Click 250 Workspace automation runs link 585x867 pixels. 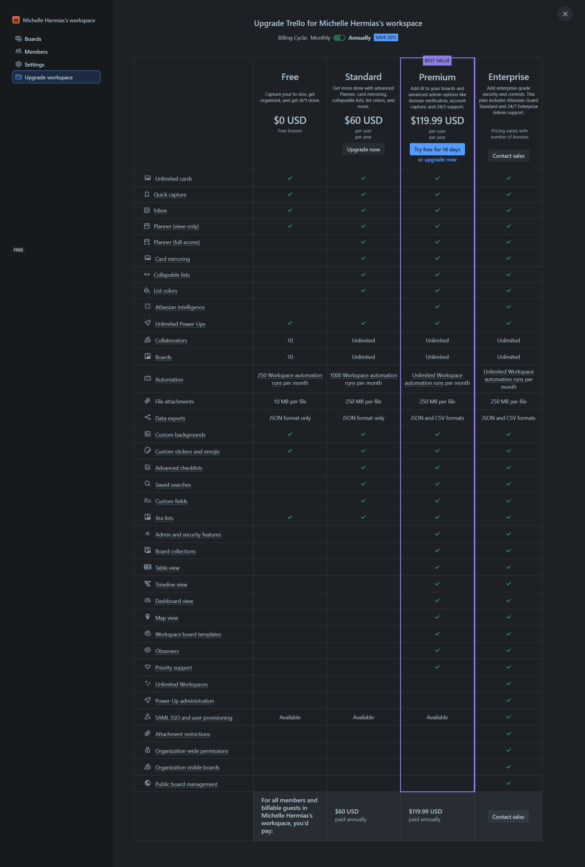coord(290,379)
